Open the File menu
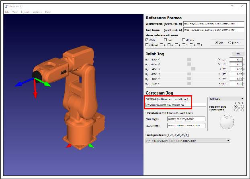The height and width of the screenshot is (179, 250). point(7,12)
